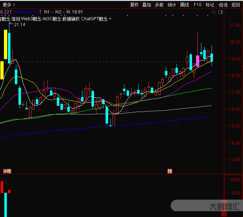243x217 pixels.
Task: Click the 预 forecast marker tag
Action: tap(169, 171)
